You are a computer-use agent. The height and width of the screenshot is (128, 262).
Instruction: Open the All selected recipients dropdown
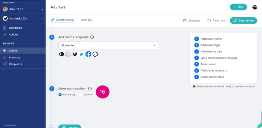pyautogui.click(x=108, y=45)
